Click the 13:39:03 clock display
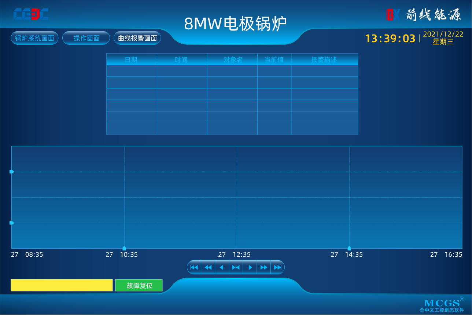This screenshot has height=315, width=472. [390, 39]
